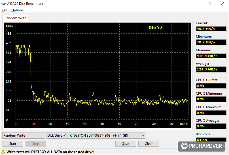Click the Minimum value 70.7 MB/s
This screenshot has width=229, height=155.
pyautogui.click(x=211, y=42)
